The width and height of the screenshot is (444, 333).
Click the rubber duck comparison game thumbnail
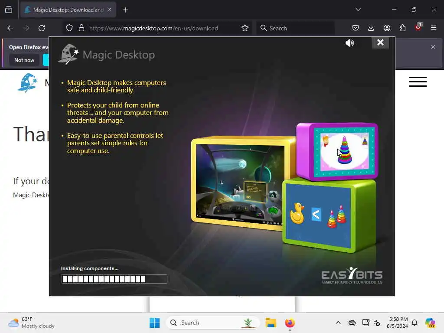318,215
